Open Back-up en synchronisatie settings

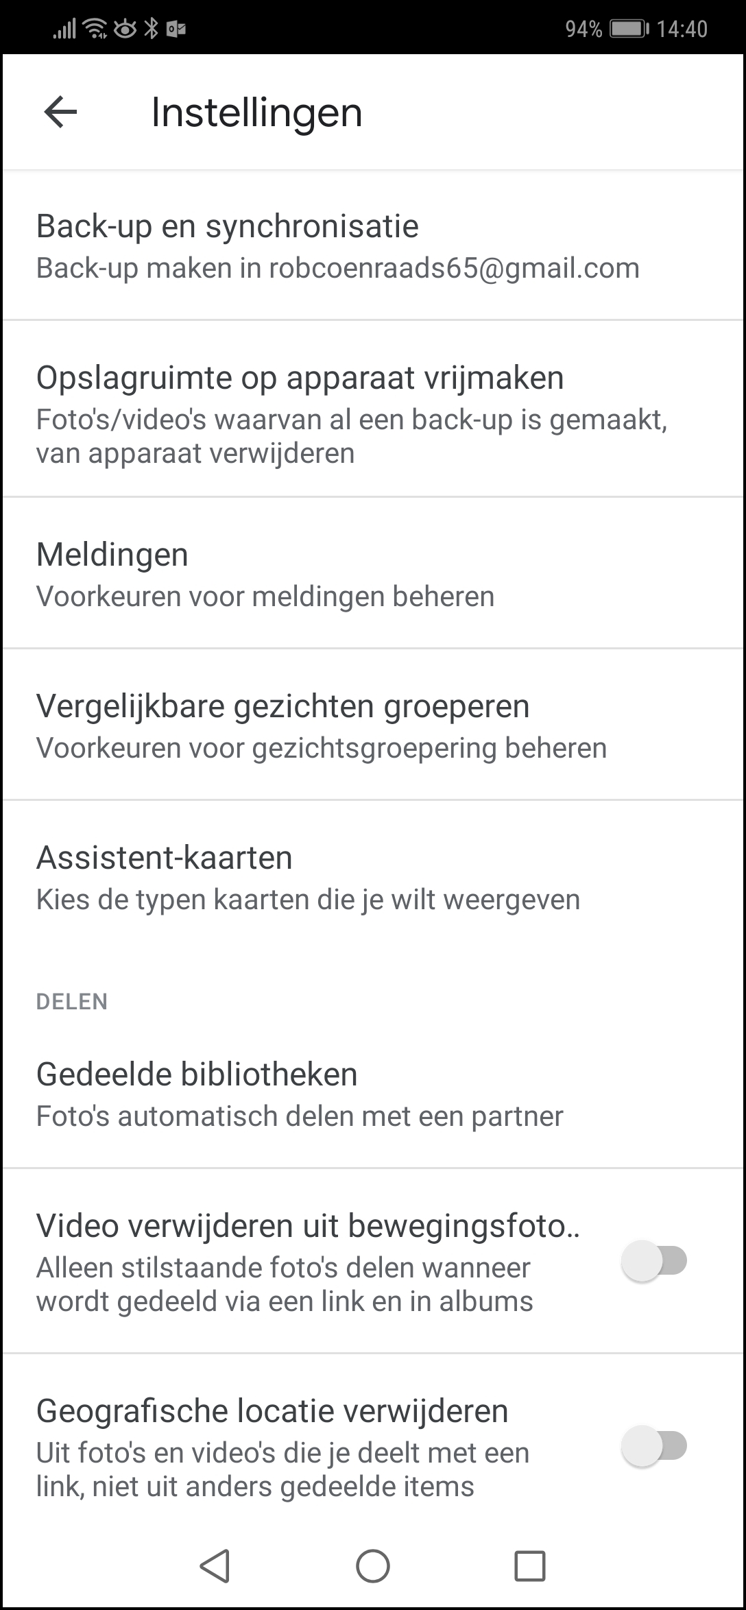tap(373, 245)
